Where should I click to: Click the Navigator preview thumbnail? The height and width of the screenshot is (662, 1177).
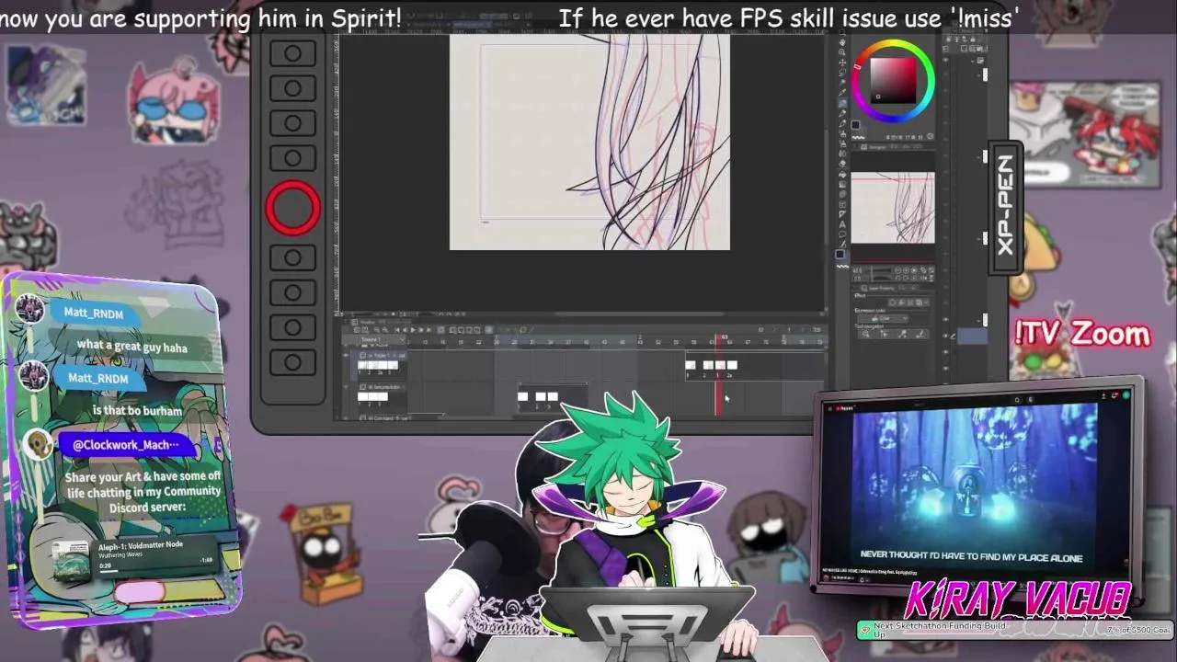tap(893, 207)
